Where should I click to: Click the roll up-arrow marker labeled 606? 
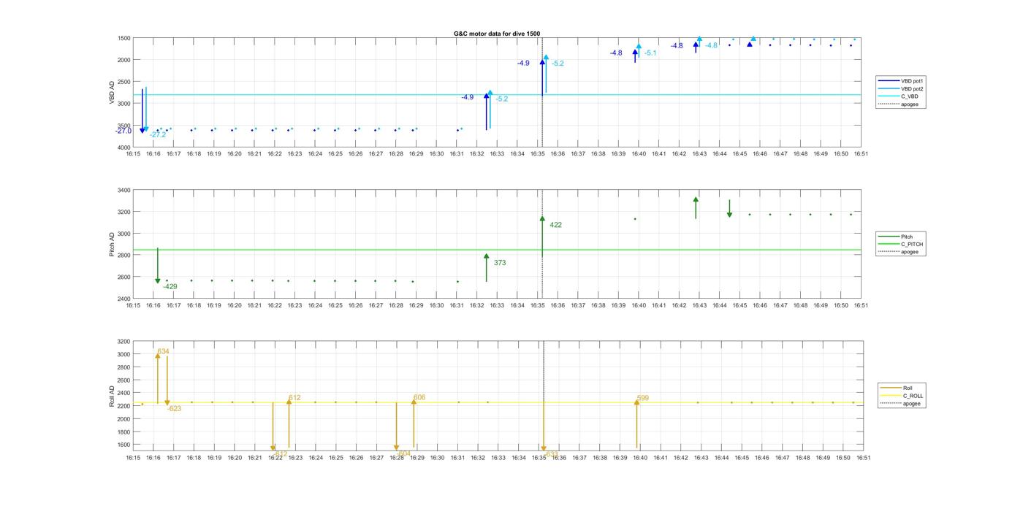[x=414, y=423]
